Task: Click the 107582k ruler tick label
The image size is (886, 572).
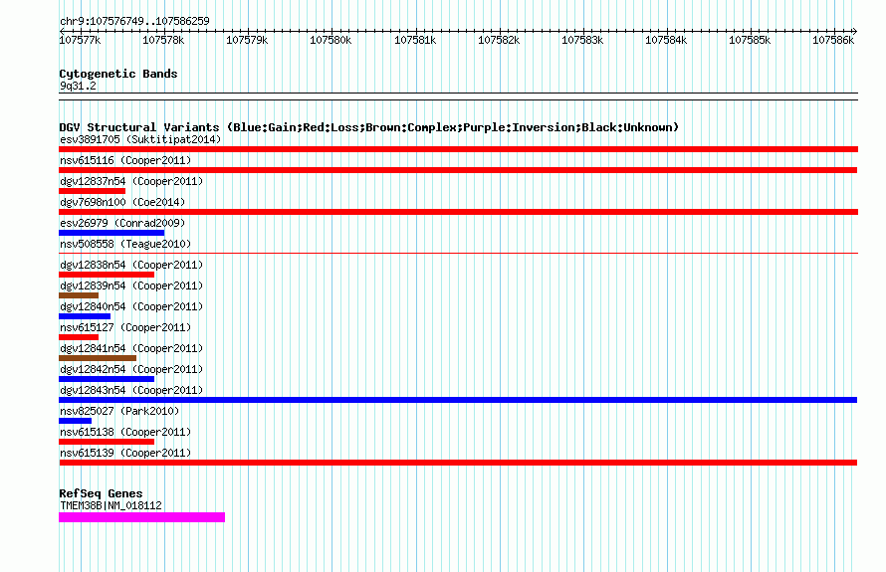Action: coord(499,40)
